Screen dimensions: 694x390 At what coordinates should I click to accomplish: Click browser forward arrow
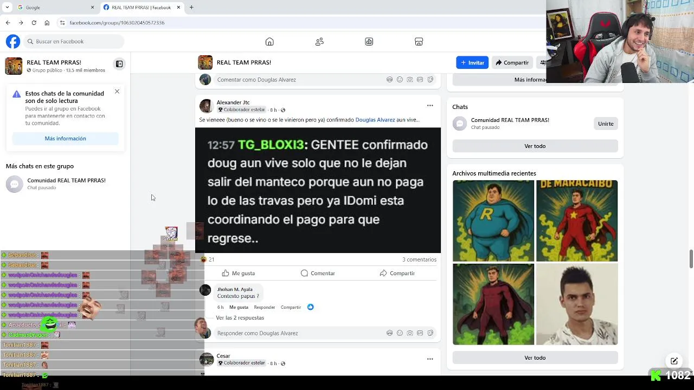coord(21,23)
